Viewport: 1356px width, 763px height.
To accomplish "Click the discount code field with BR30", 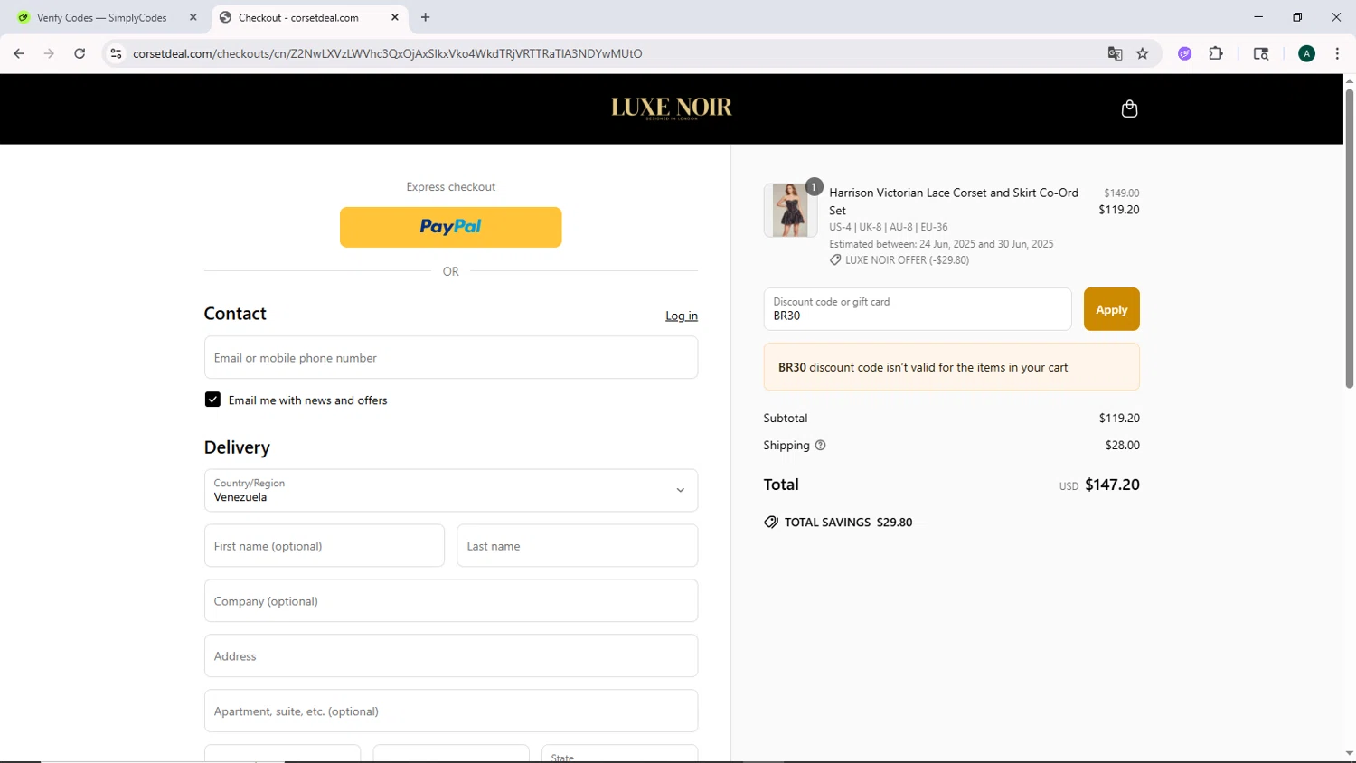I will pos(918,309).
